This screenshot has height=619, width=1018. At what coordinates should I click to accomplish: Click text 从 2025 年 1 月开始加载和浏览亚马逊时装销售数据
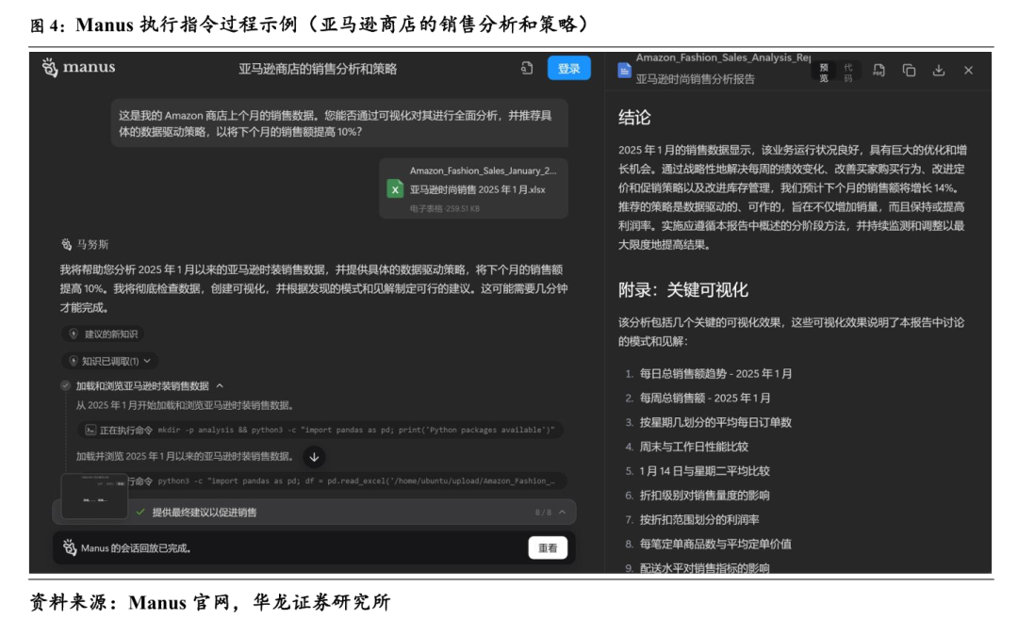pyautogui.click(x=185, y=405)
